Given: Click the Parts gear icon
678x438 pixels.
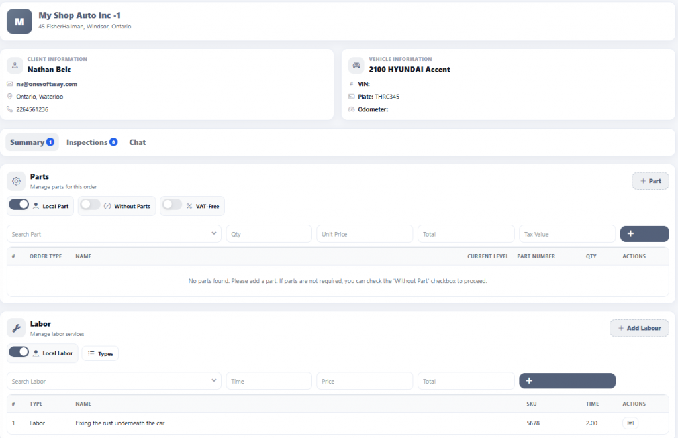Looking at the screenshot, I should tap(17, 181).
